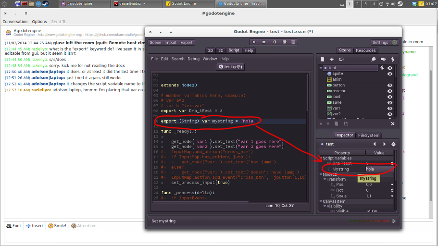The height and width of the screenshot is (246, 438).
Task: Open the script editor Debug menu
Action: pos(193,59)
